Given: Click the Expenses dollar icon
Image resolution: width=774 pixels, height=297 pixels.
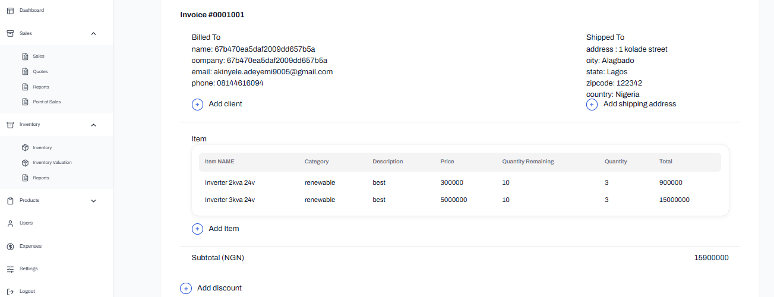Looking at the screenshot, I should click(x=10, y=246).
